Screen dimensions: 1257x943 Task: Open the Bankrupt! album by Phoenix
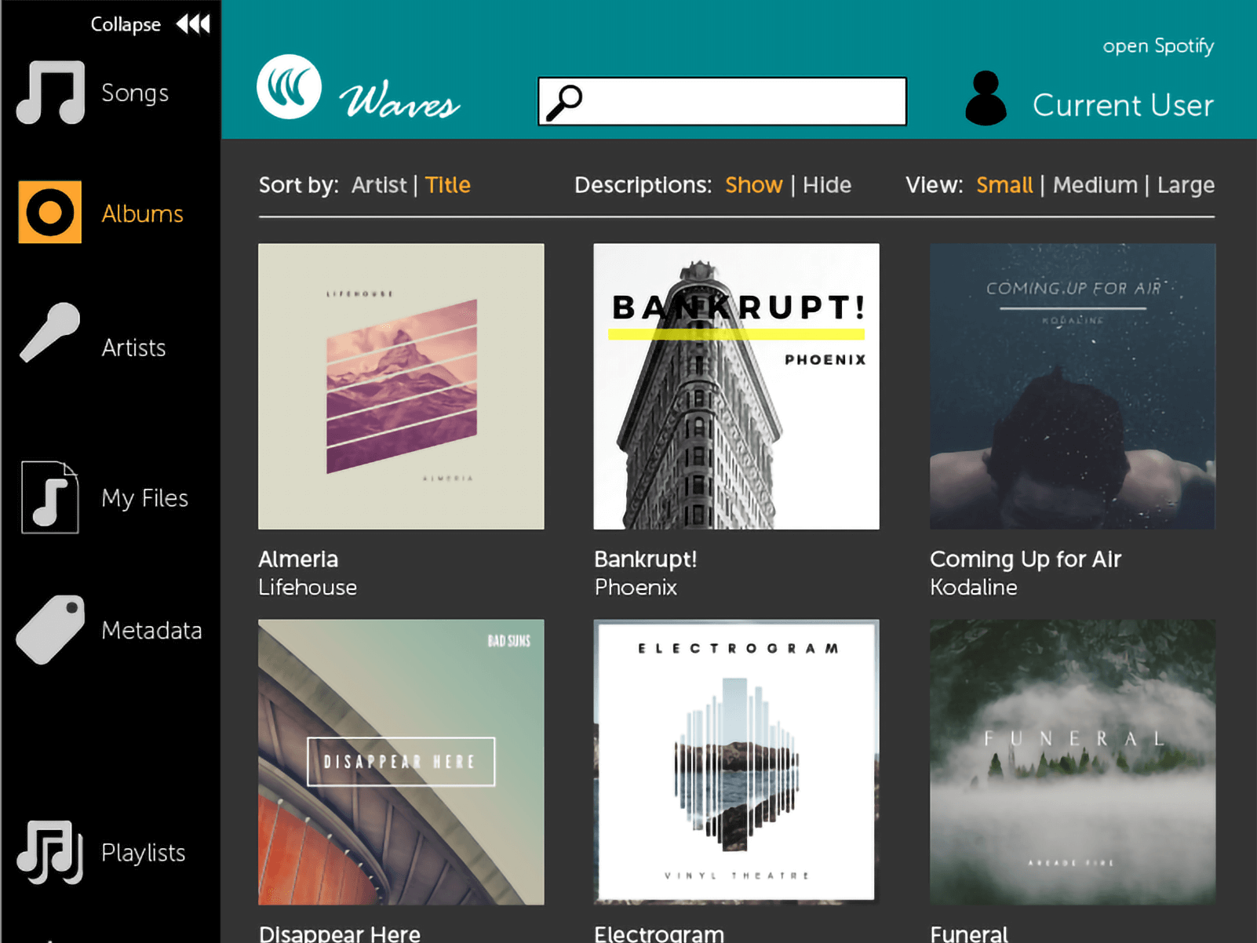click(x=736, y=385)
